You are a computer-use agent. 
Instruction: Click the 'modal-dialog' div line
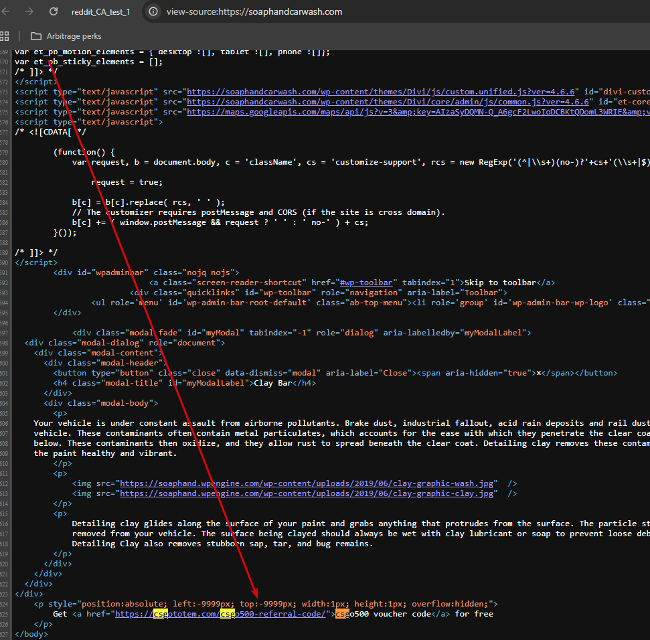click(x=125, y=343)
